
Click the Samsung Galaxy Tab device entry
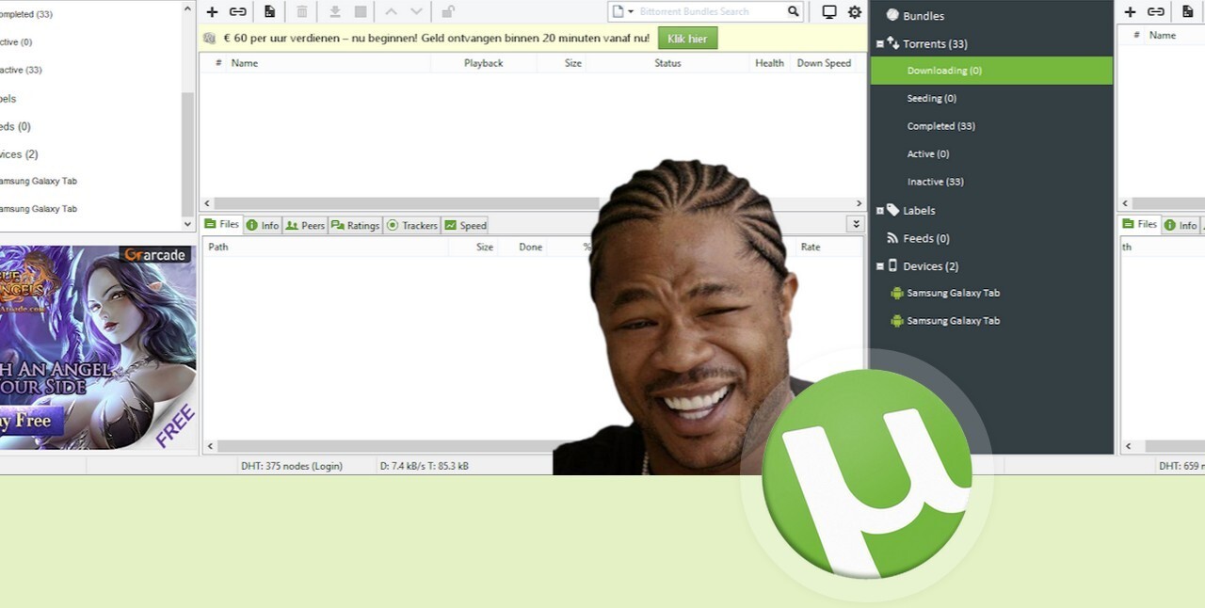click(952, 293)
